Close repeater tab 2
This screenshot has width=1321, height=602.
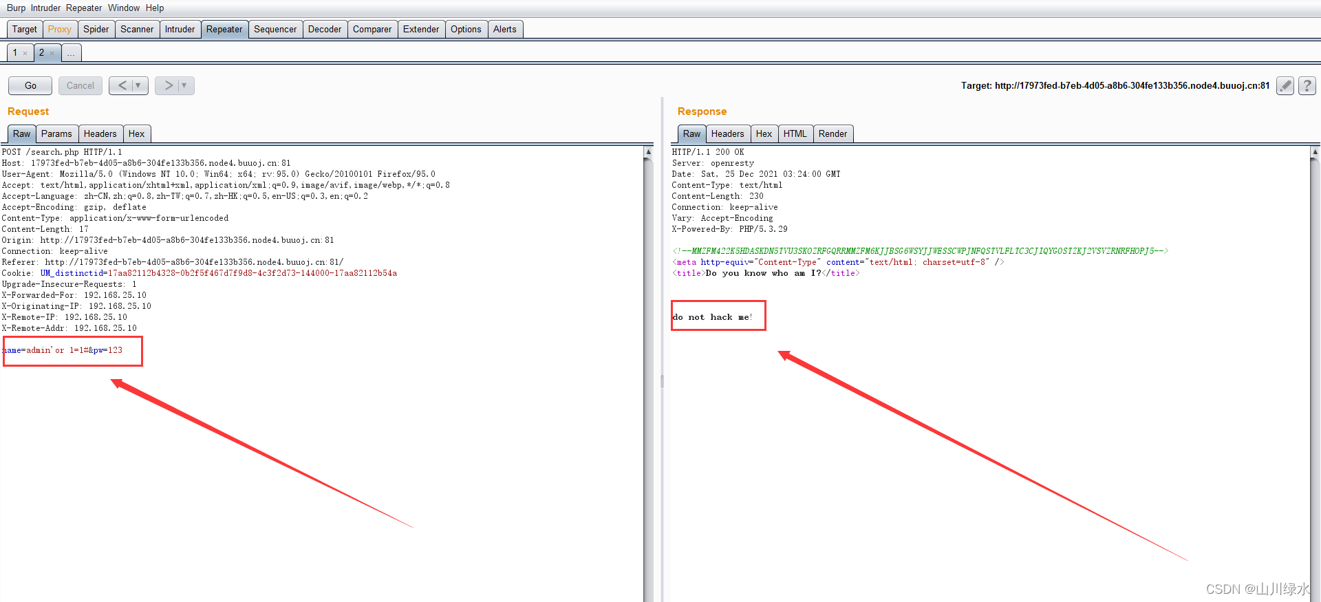click(x=52, y=53)
